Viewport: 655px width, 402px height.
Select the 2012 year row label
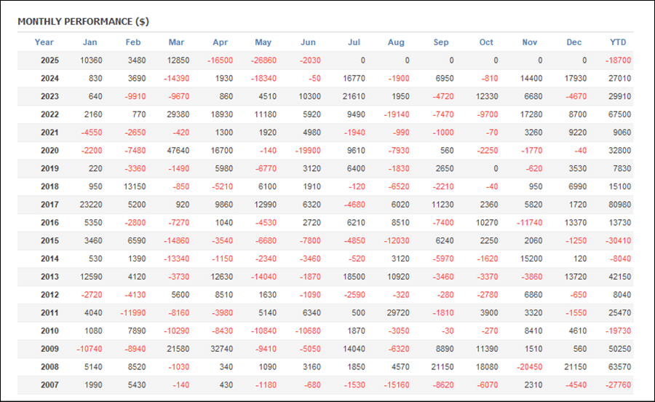pos(49,295)
